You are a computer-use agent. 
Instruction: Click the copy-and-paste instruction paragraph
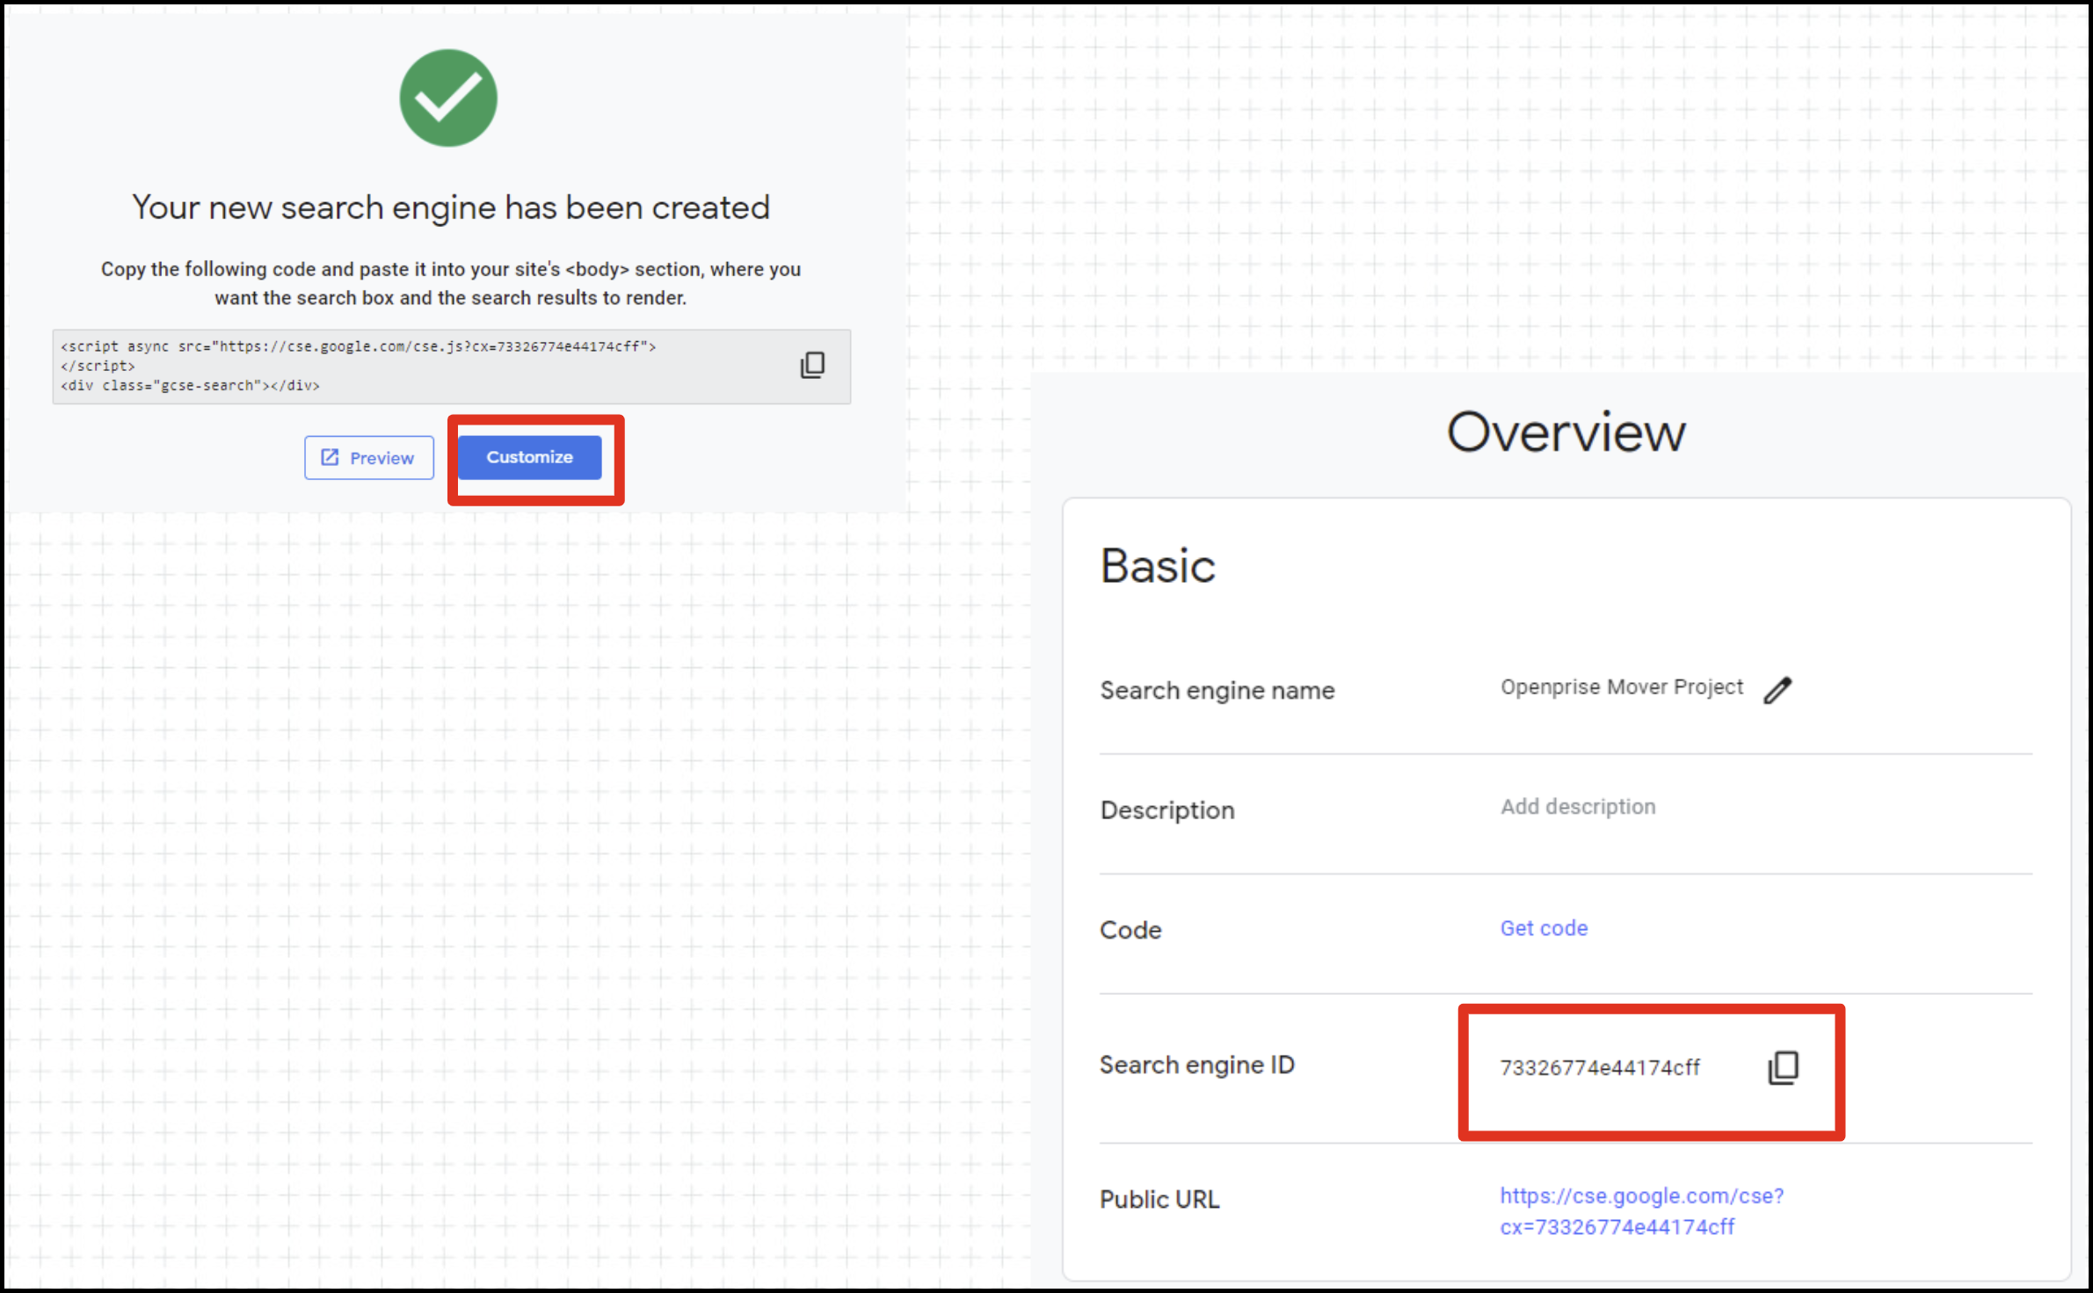click(x=451, y=283)
